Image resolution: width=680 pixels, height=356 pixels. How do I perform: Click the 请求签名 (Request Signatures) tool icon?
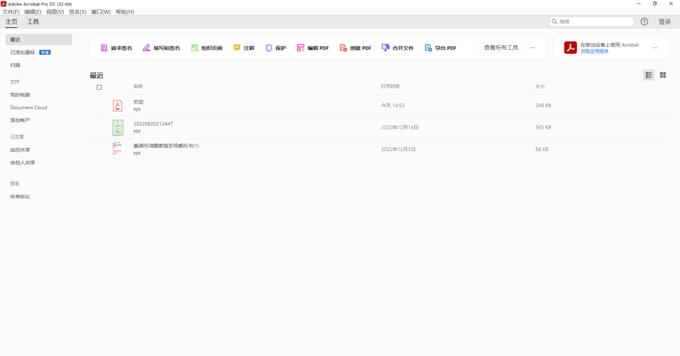104,48
